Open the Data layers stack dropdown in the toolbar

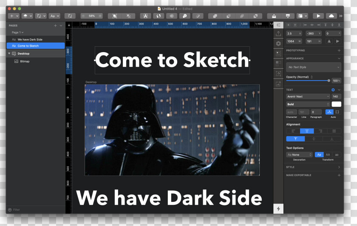tap(27, 16)
